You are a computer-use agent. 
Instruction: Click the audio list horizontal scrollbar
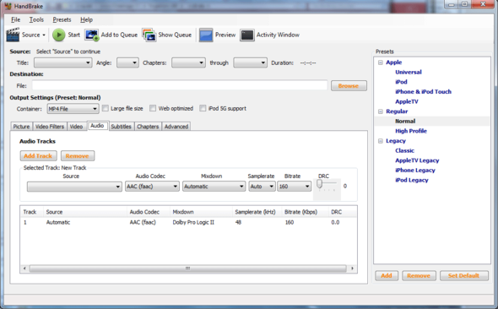click(x=188, y=268)
